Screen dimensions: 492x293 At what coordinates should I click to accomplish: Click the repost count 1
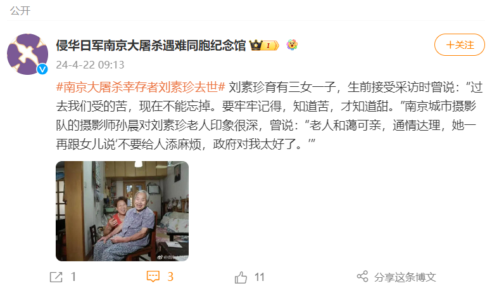click(x=73, y=277)
